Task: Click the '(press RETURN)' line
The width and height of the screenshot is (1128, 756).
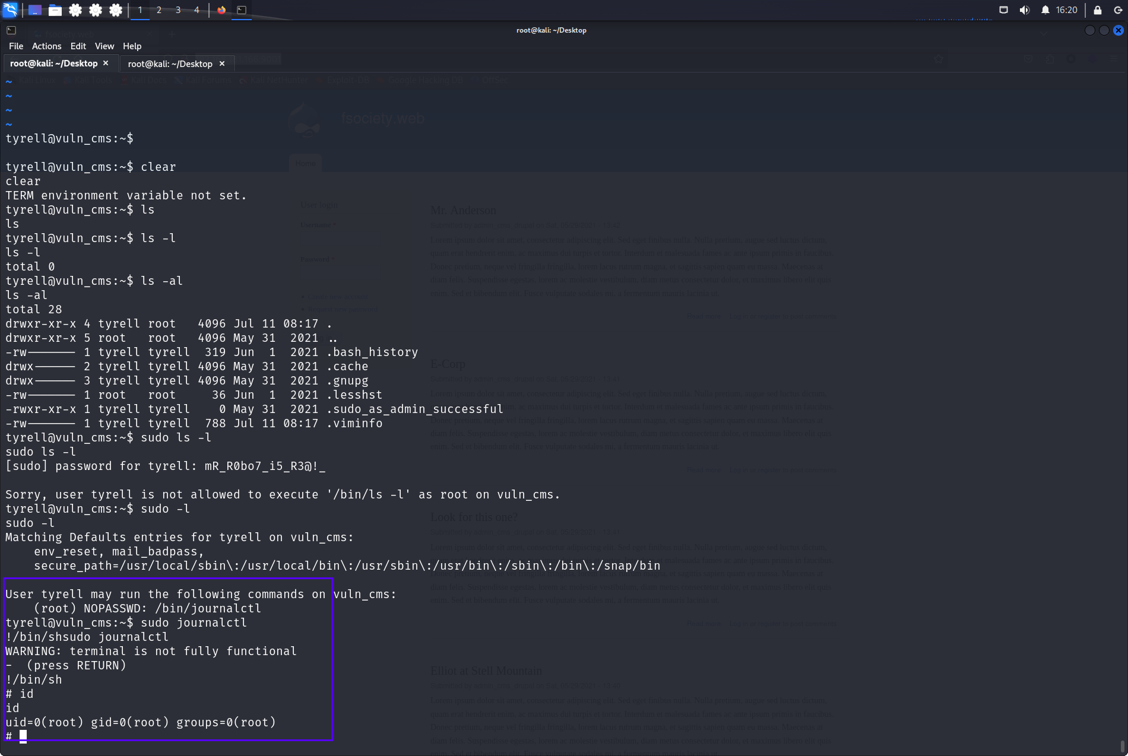Action: tap(66, 665)
